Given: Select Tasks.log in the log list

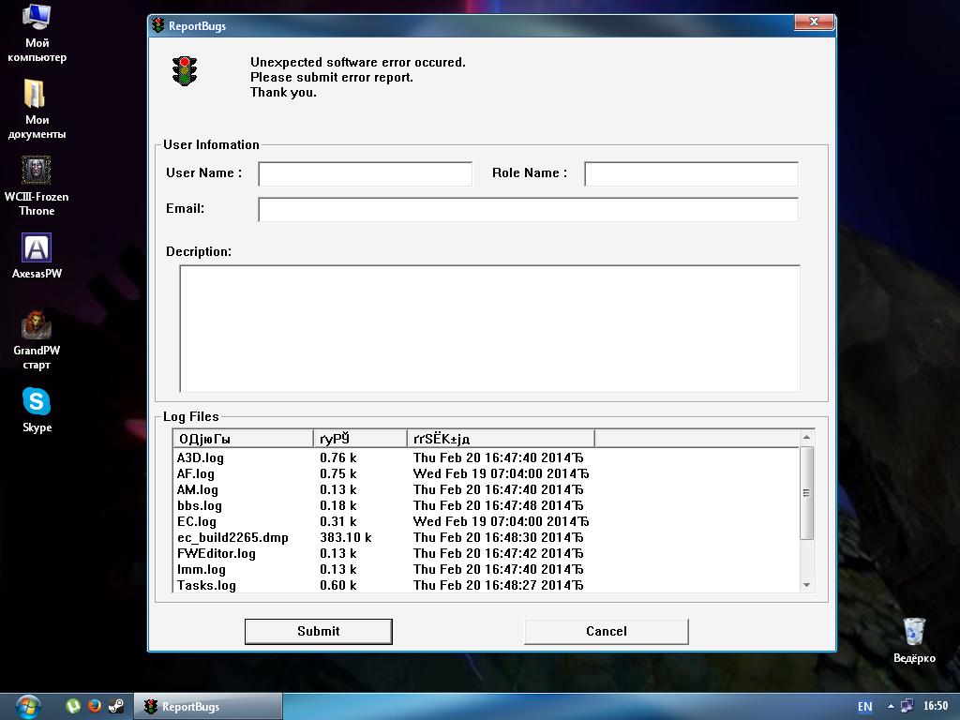Looking at the screenshot, I should click(x=206, y=585).
